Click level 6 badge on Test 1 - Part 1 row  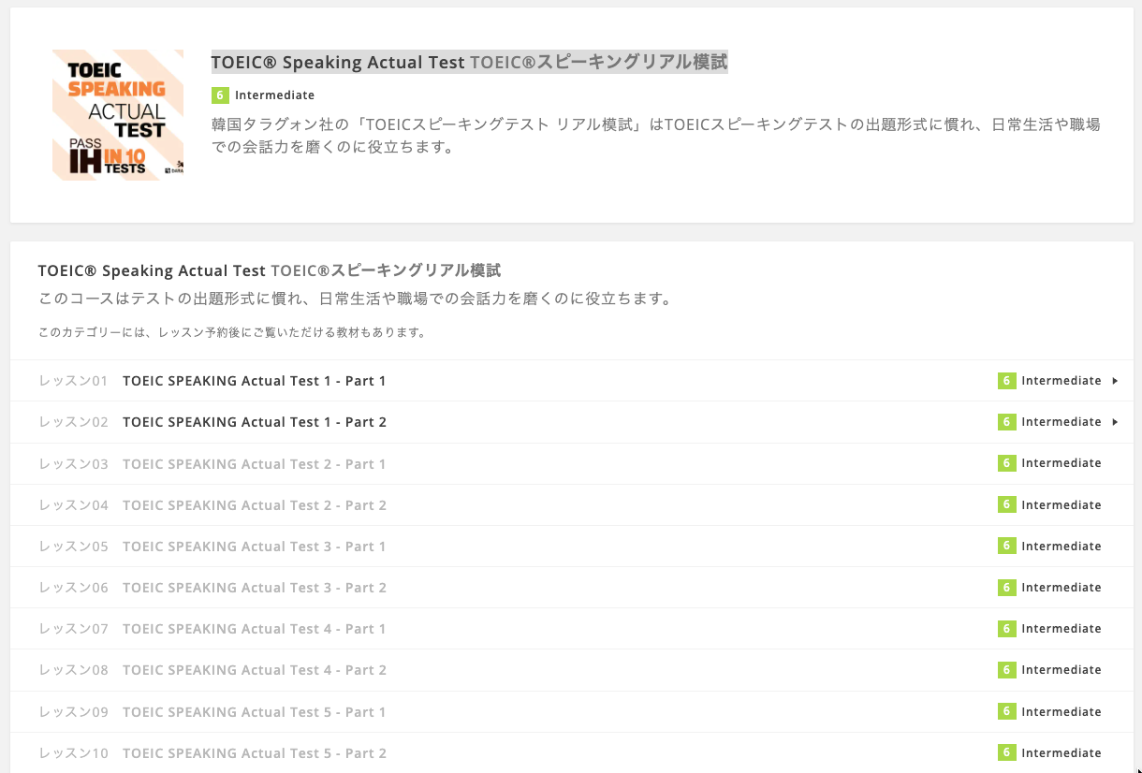click(x=1006, y=381)
